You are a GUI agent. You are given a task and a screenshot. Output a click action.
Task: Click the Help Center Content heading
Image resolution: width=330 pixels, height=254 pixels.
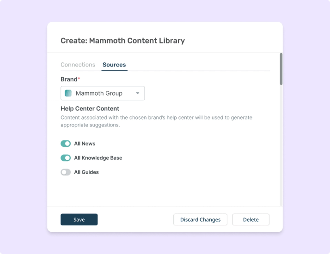click(90, 109)
